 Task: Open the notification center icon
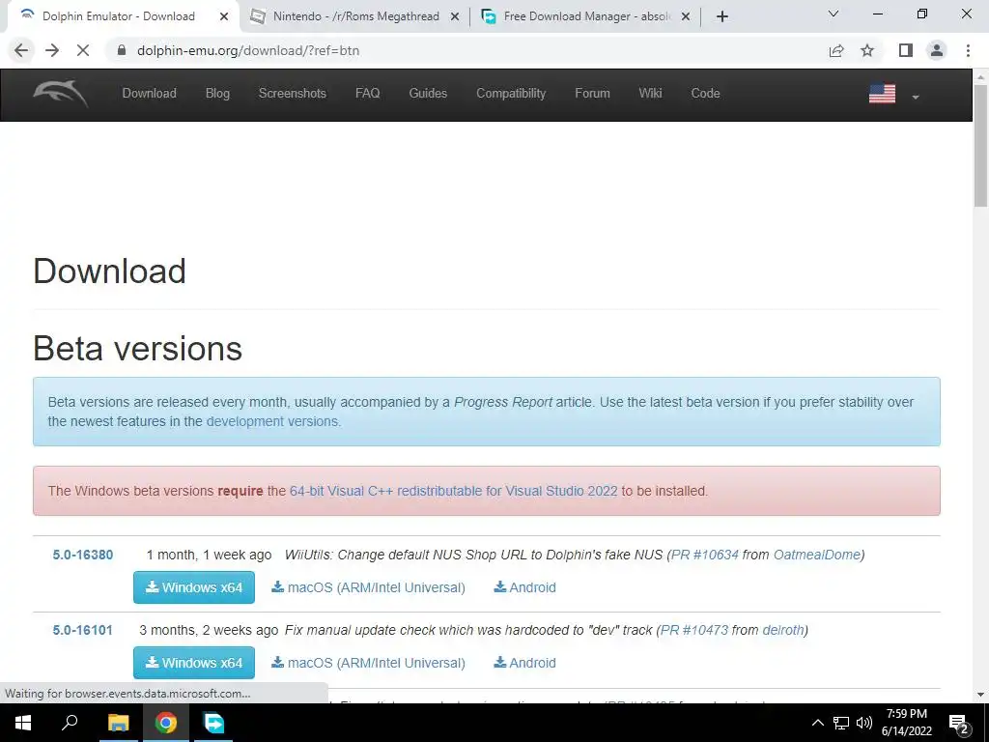[959, 723]
